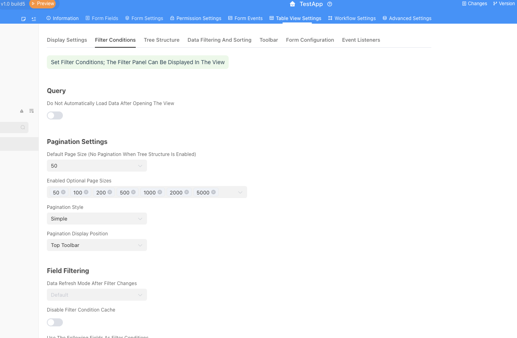Remove the 100 page size tag

pos(86,192)
